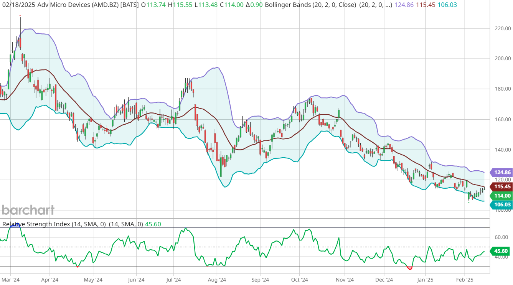Click the Aug '24 date axis label

point(217,280)
